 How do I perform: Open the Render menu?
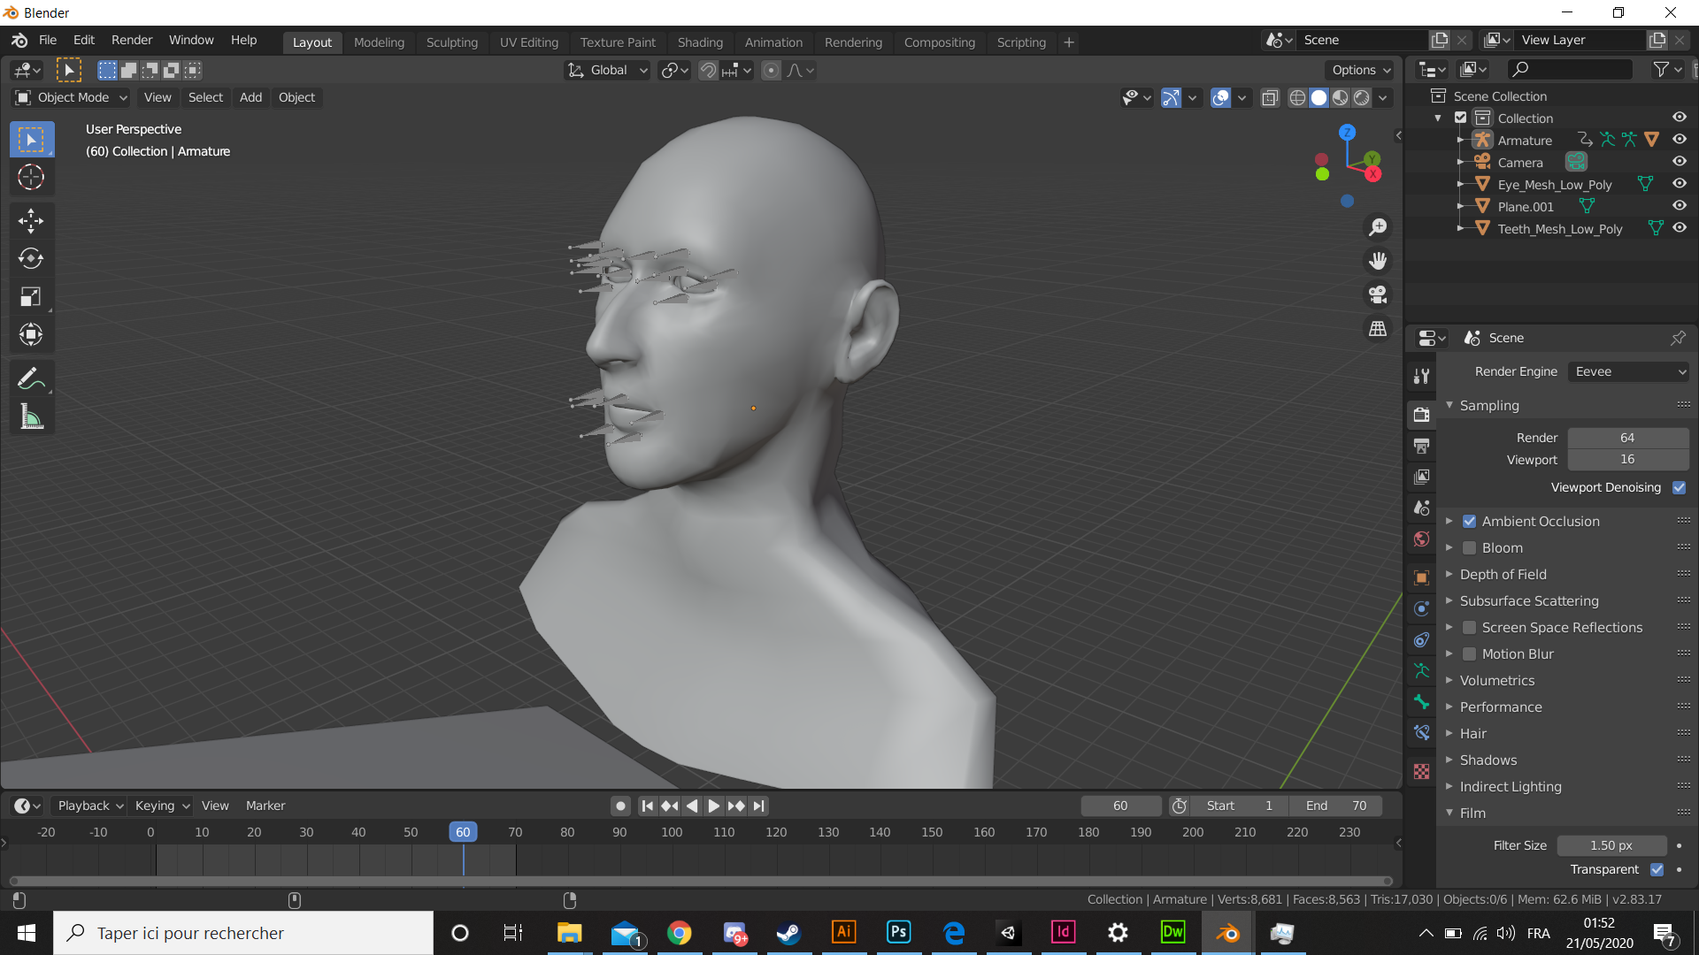pyautogui.click(x=132, y=41)
